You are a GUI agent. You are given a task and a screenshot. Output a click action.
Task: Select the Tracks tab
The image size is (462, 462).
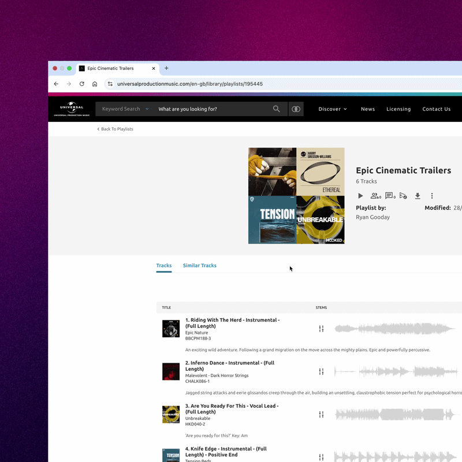click(x=163, y=266)
